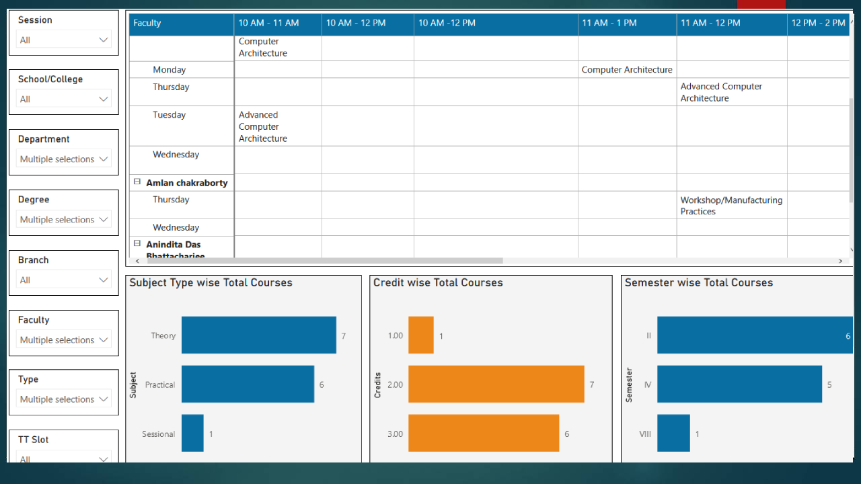Viewport: 861px width, 484px height.
Task: Select the 1.00 credit orange bar
Action: [x=421, y=335]
